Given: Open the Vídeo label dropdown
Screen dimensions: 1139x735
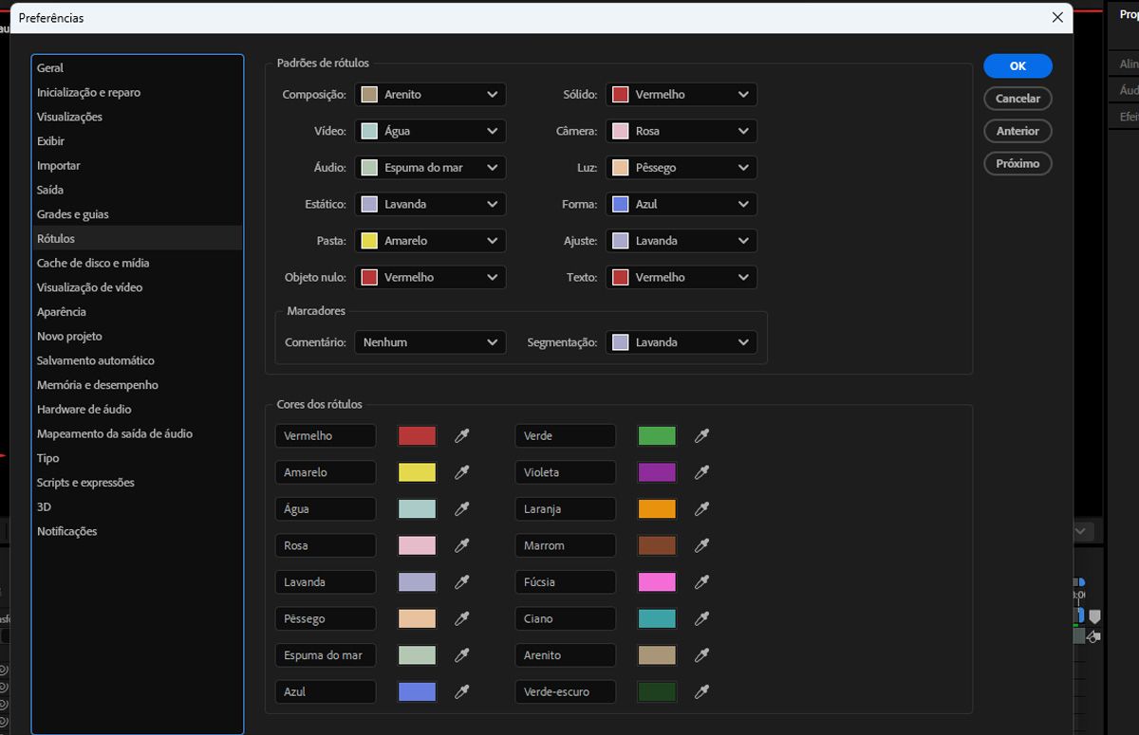Looking at the screenshot, I should coord(430,131).
